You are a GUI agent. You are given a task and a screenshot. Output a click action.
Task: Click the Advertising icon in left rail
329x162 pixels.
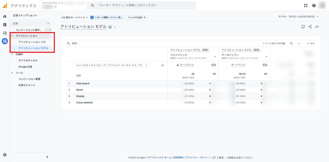point(5,41)
